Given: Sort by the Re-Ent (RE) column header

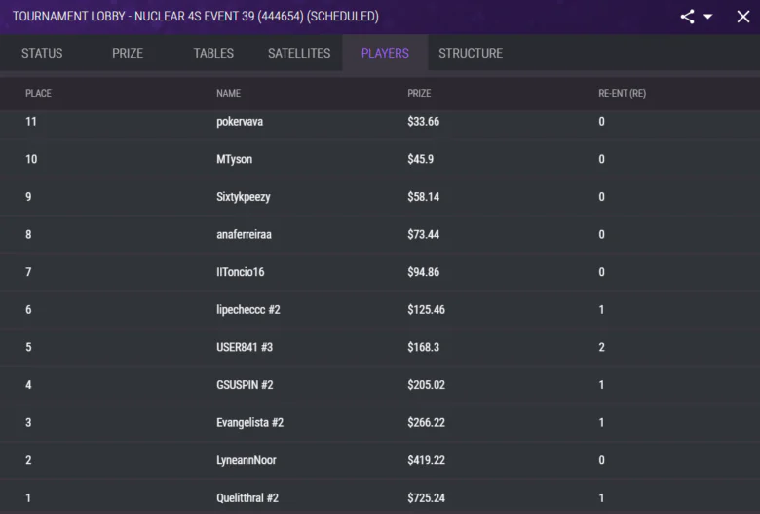Looking at the screenshot, I should (x=622, y=93).
